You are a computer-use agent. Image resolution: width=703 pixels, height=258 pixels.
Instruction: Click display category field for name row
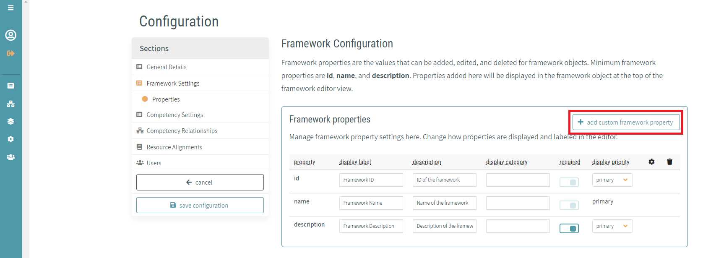518,203
